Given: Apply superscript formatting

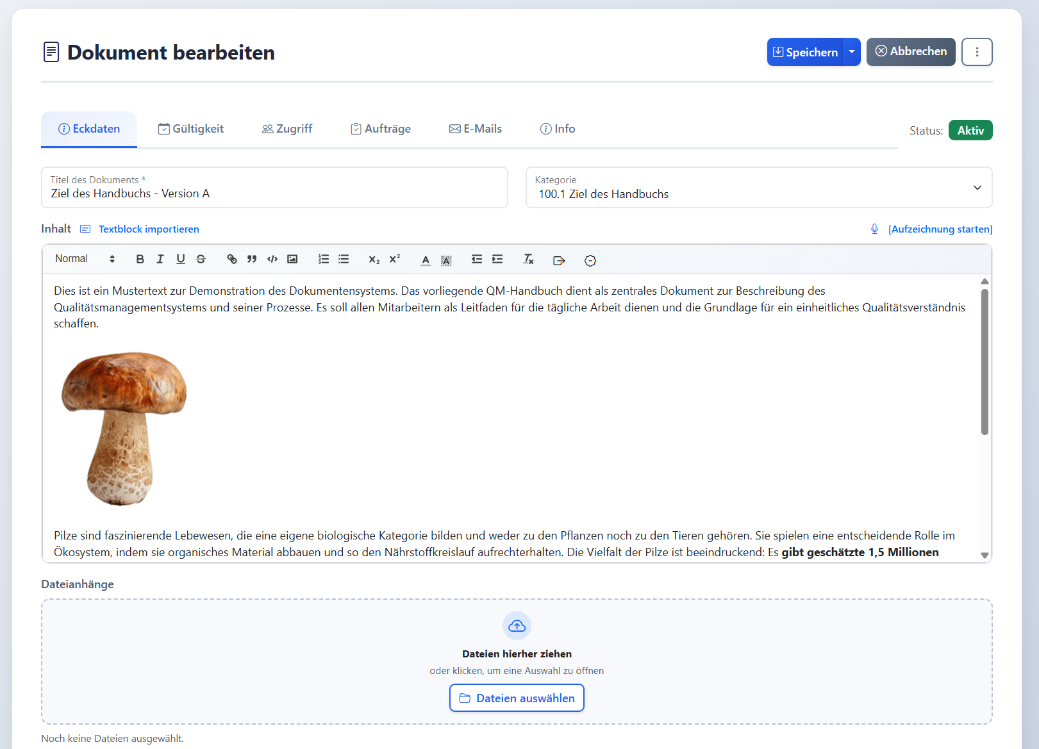Looking at the screenshot, I should click(x=394, y=259).
